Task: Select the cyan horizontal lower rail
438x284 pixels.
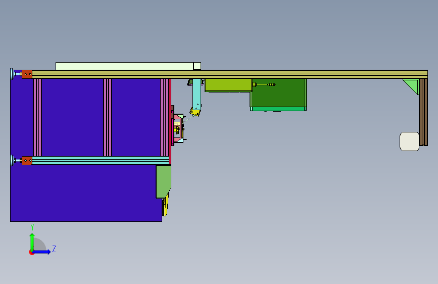Action: coord(101,161)
